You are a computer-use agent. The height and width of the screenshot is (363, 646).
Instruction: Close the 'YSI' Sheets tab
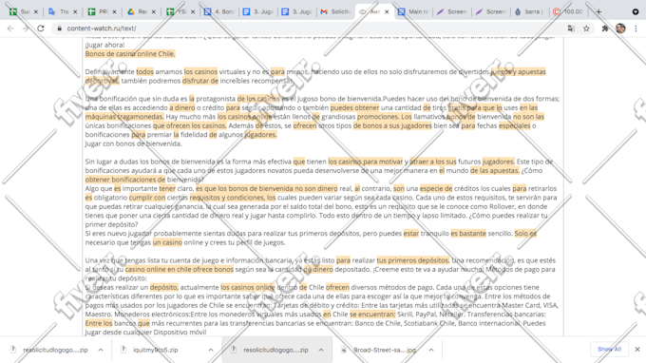[x=193, y=12]
